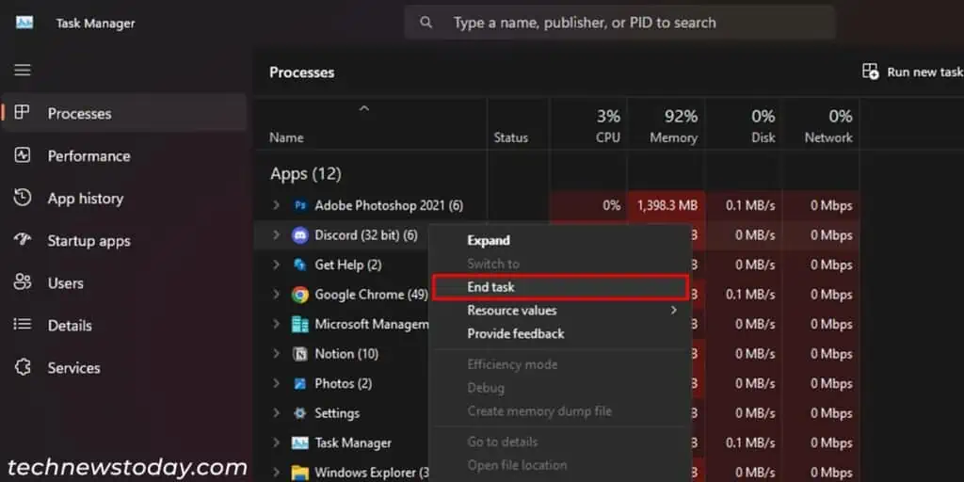This screenshot has height=482, width=964.
Task: Click the sort direction arrow above Name
Action: 364,109
